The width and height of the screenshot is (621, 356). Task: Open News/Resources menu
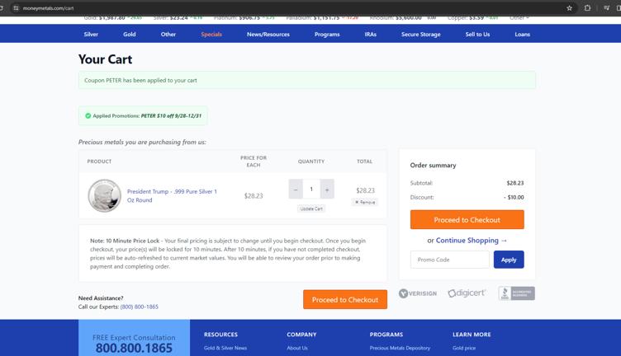click(268, 35)
